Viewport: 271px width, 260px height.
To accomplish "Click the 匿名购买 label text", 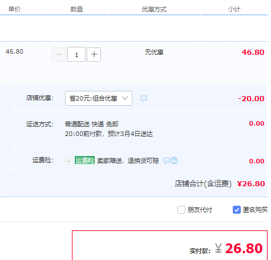I will tap(255, 210).
